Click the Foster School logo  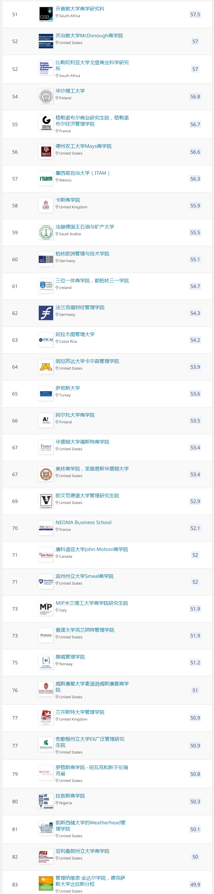(x=46, y=448)
